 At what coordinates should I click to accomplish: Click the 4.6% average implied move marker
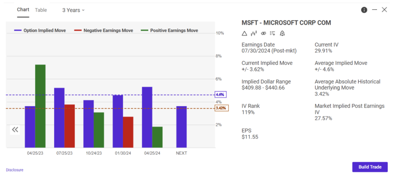221,95
